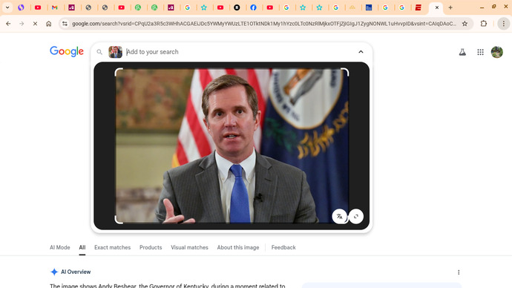Open AI Overview three-dot options

click(459, 272)
